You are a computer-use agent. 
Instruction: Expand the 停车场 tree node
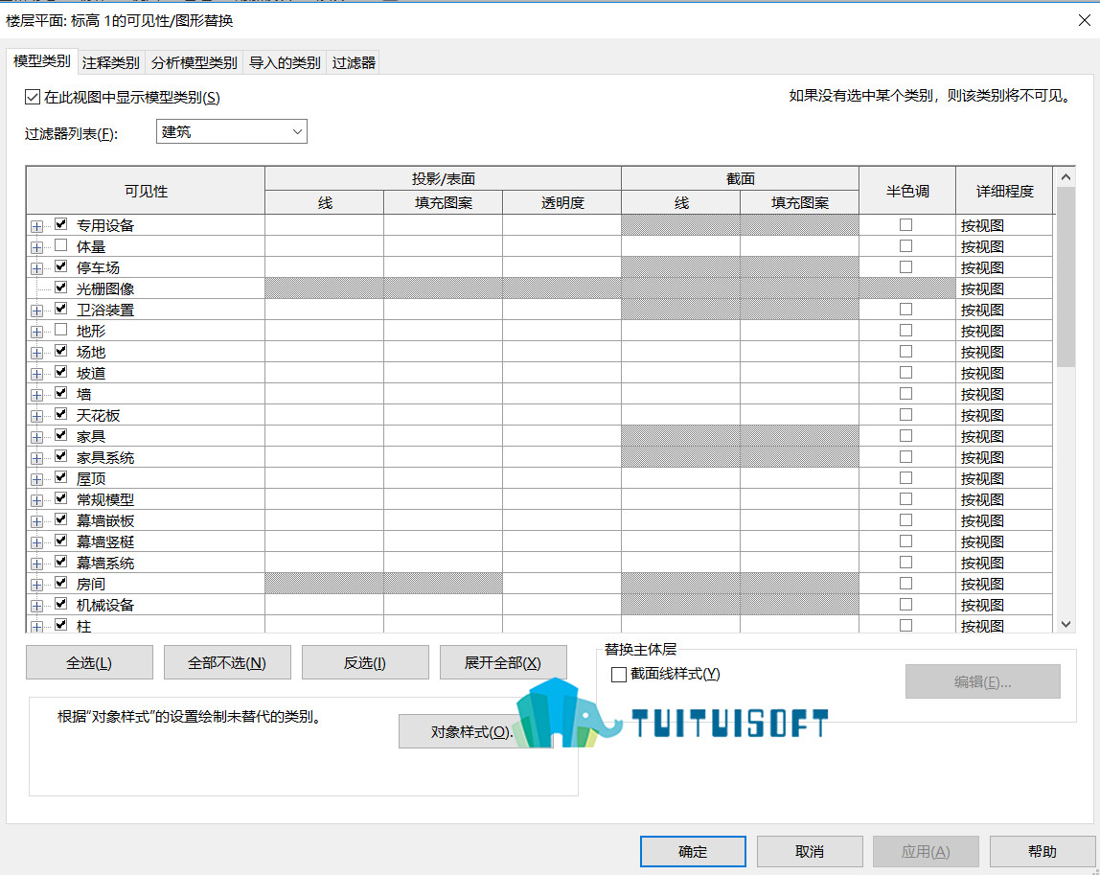36,268
